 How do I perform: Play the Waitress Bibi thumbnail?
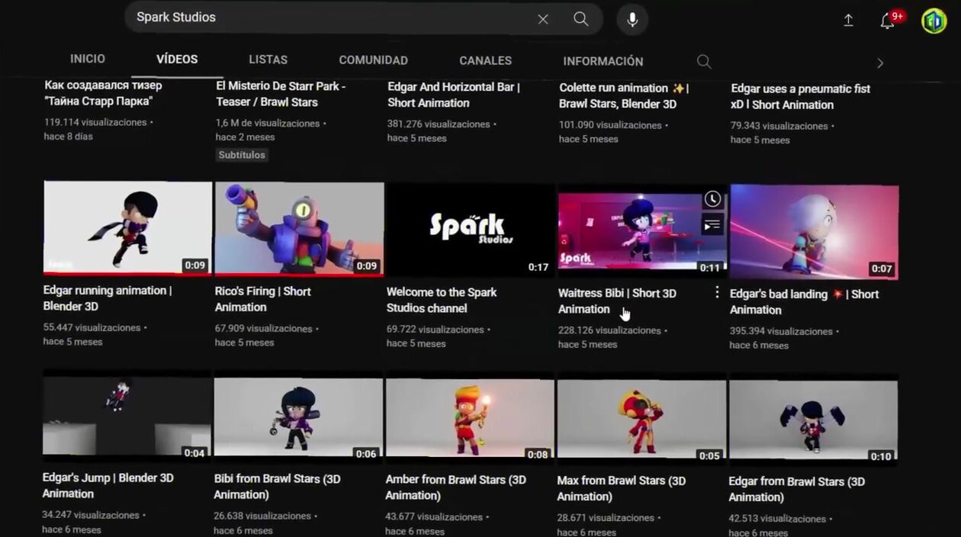click(x=642, y=230)
